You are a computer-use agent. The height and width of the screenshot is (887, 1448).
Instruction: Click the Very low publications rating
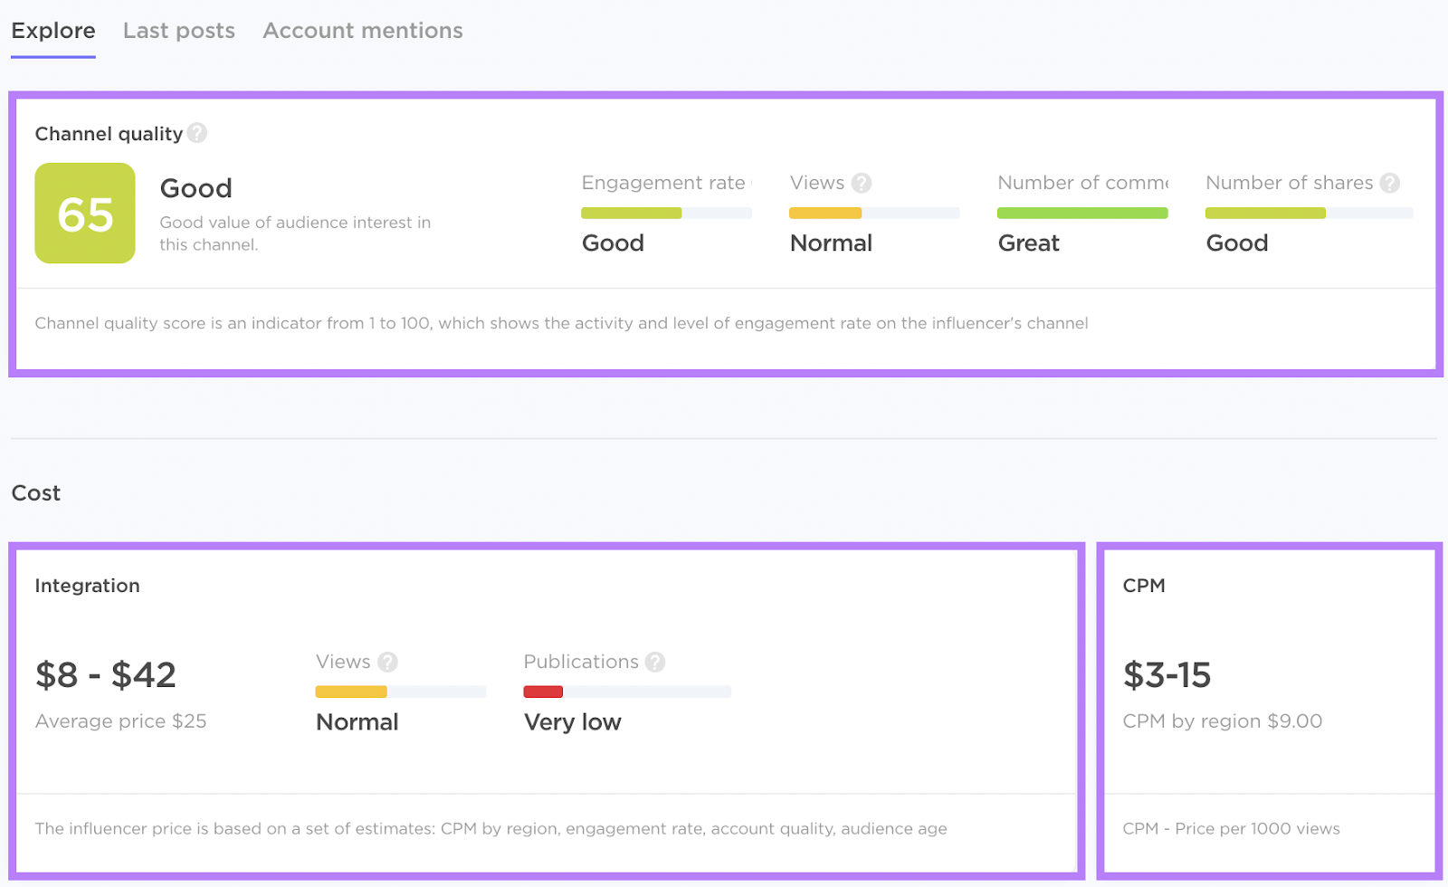click(x=572, y=721)
